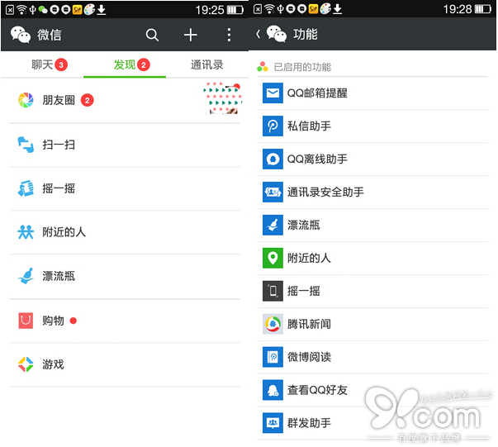The image size is (498, 447).
Task: Open the 查看QQ好友 icon
Action: (273, 390)
